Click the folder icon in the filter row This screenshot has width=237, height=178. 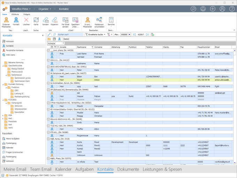pyautogui.click(x=49, y=39)
